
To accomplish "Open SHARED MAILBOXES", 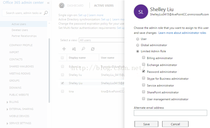I will tap(22, 66).
